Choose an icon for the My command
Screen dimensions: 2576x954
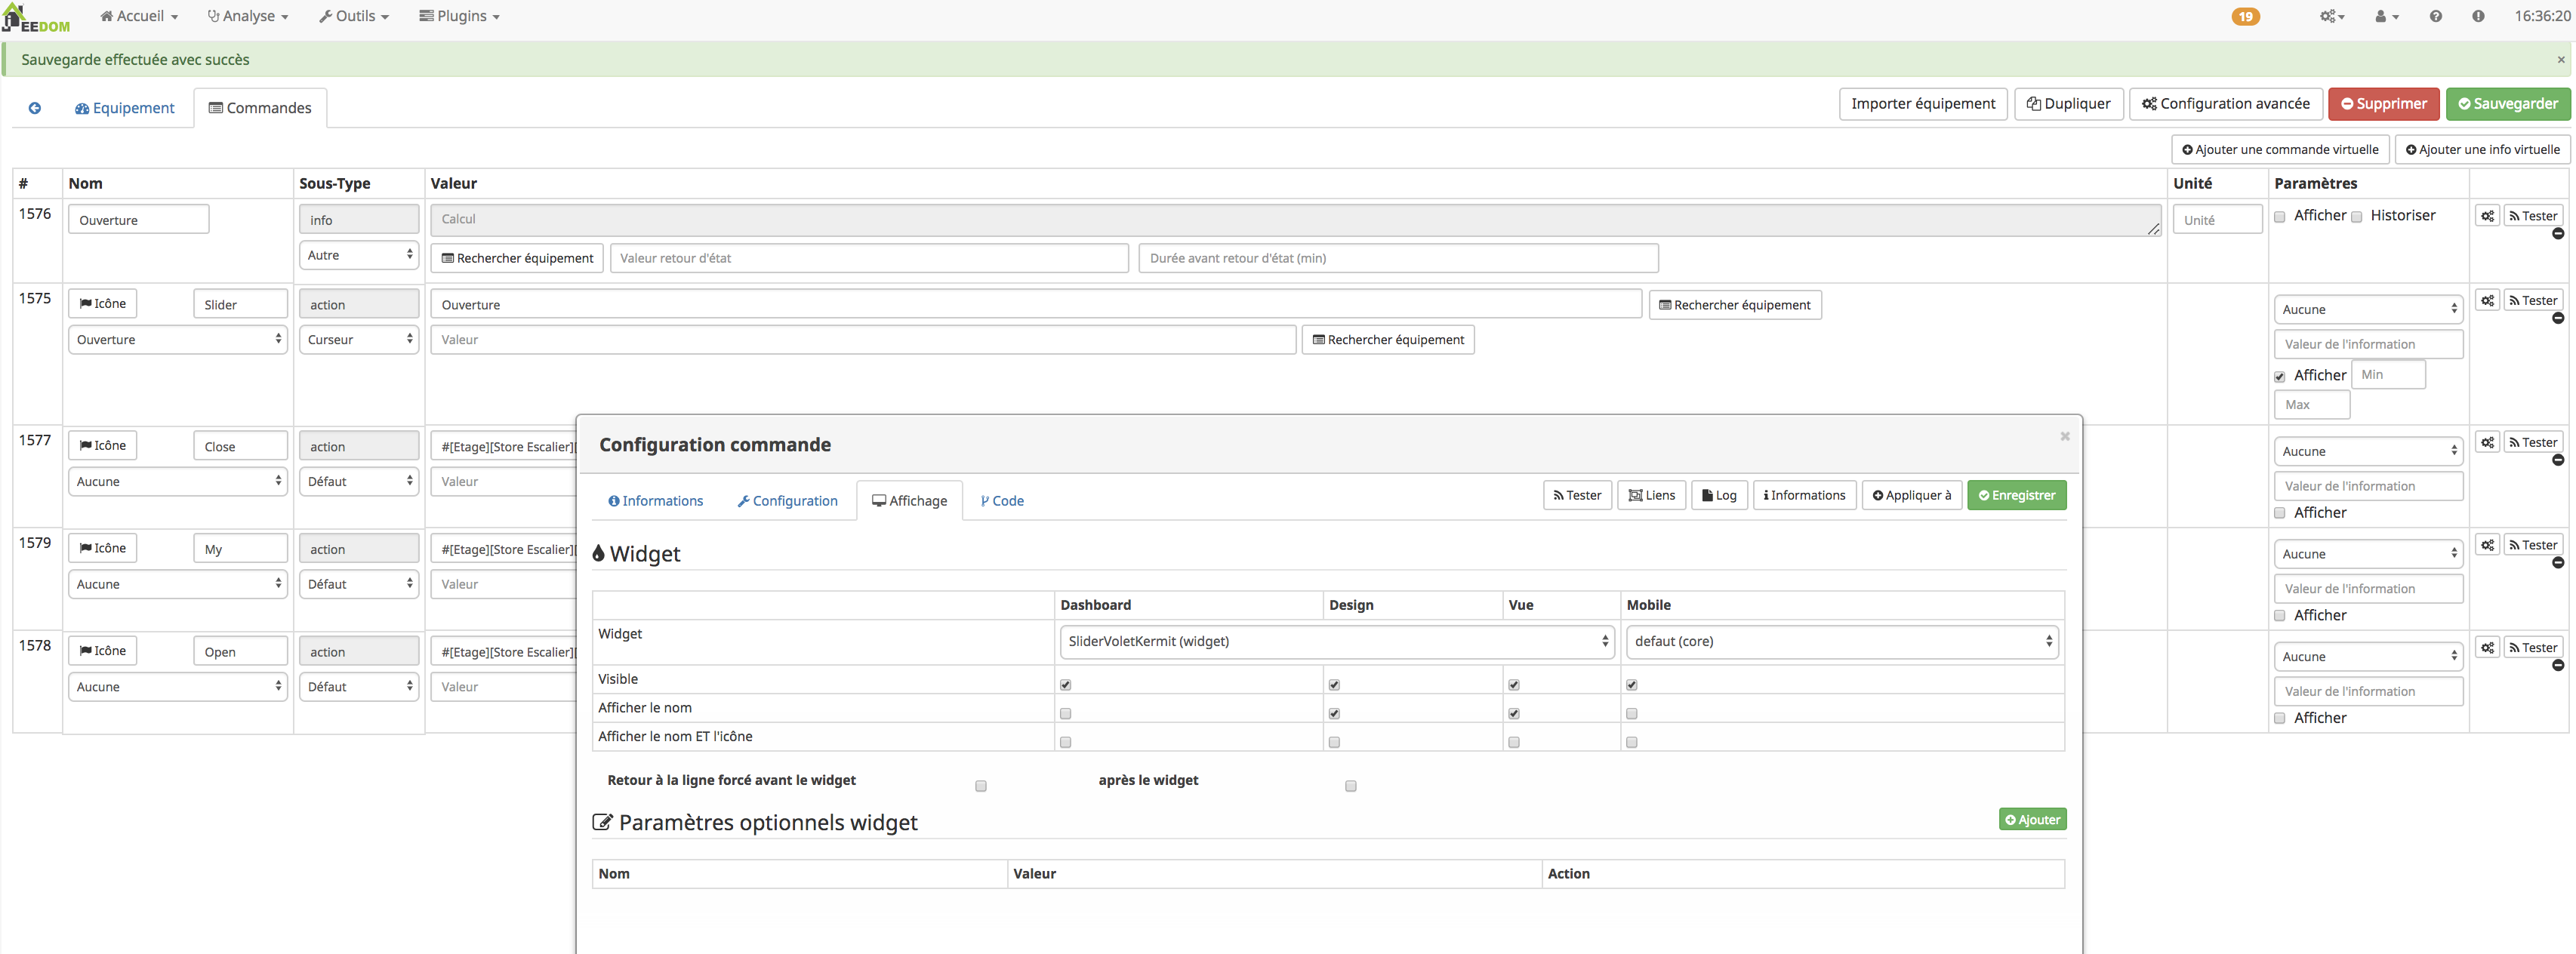103,548
